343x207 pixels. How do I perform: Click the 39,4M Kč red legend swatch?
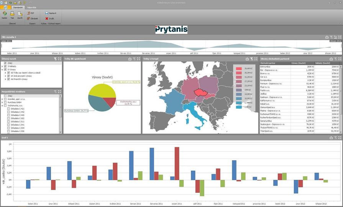tap(238, 68)
